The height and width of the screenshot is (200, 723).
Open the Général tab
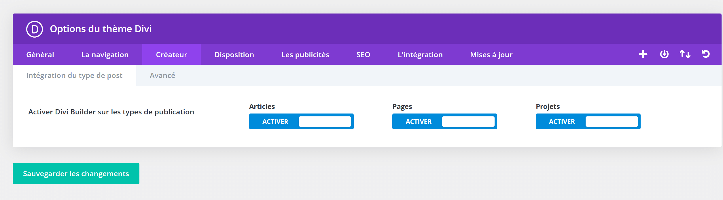pyautogui.click(x=40, y=54)
